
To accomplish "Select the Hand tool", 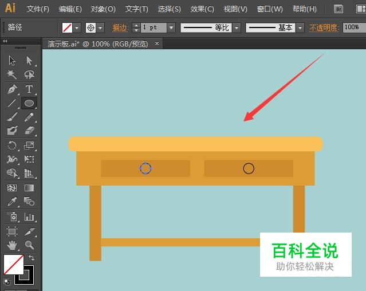I will click(12, 245).
